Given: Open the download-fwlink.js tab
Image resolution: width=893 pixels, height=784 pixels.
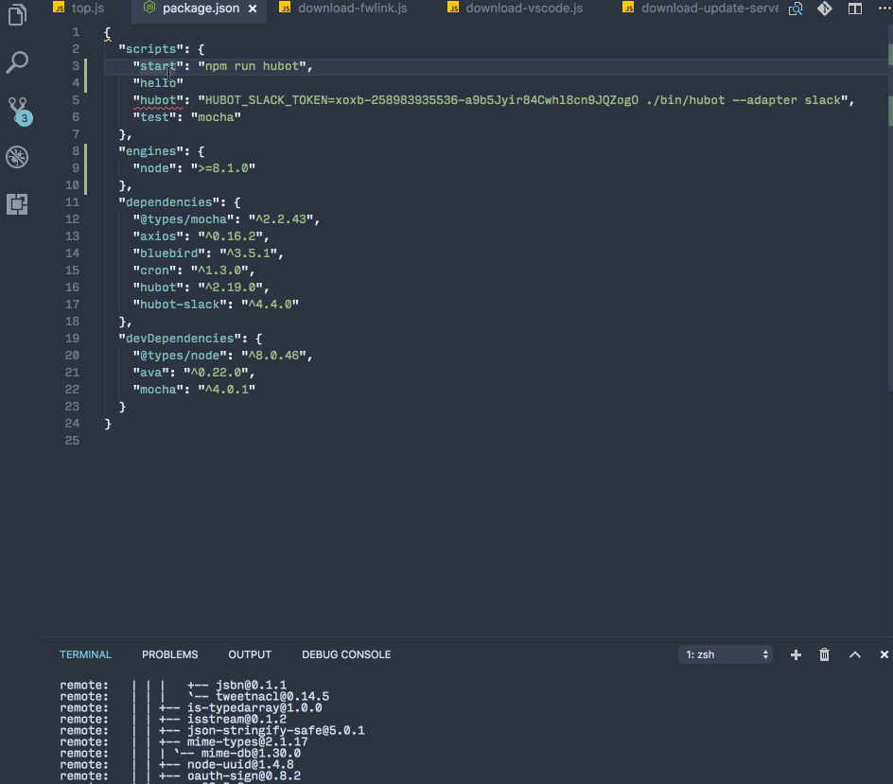Looking at the screenshot, I should (343, 8).
